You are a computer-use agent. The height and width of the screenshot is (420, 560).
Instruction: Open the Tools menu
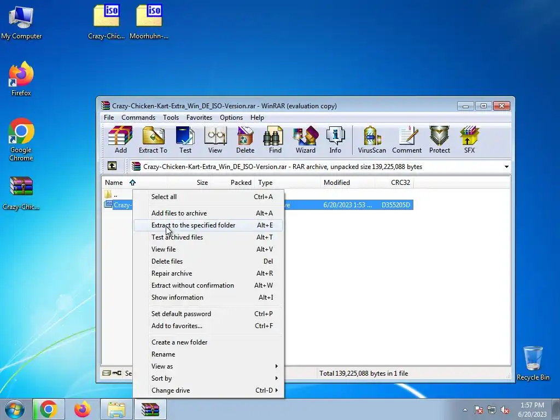[x=171, y=118]
